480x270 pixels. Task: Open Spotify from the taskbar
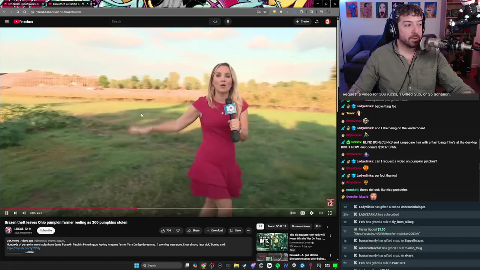pyautogui.click(x=277, y=265)
